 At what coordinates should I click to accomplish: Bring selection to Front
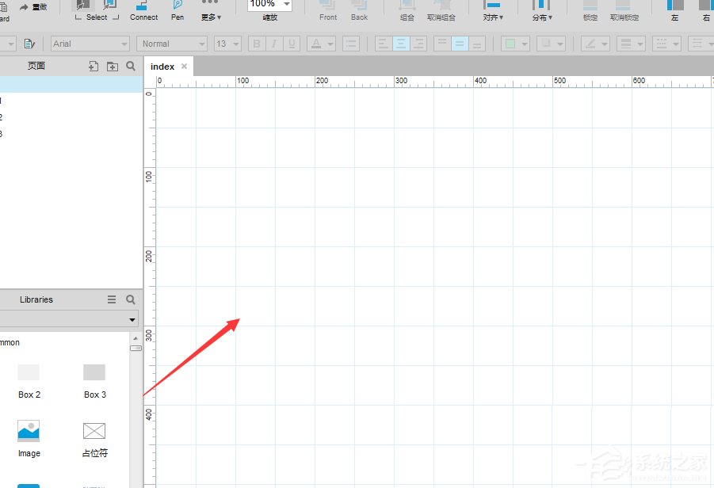pos(328,10)
